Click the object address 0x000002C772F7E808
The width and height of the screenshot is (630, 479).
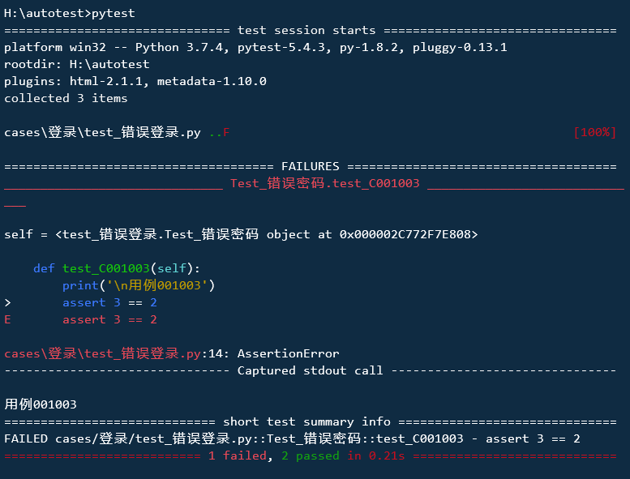(x=405, y=234)
